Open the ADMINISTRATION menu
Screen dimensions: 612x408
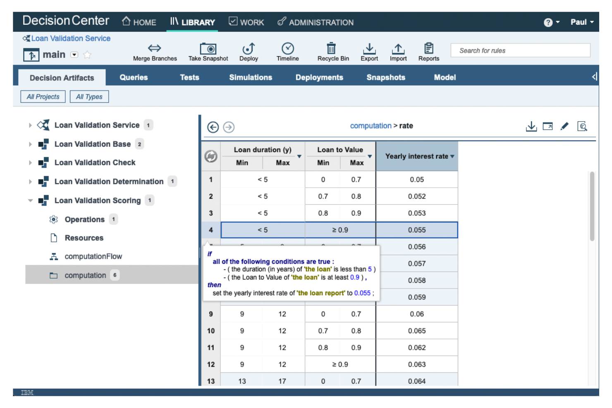pos(316,22)
